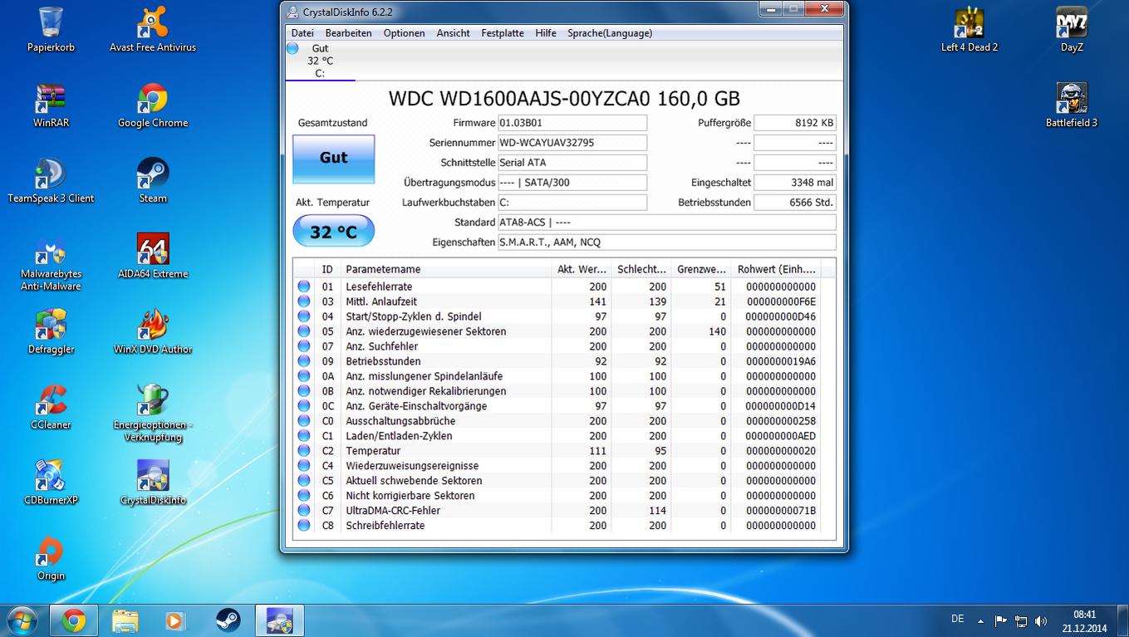Show hidden tray icons arrow
Screen dimensions: 1129x637
click(x=981, y=620)
